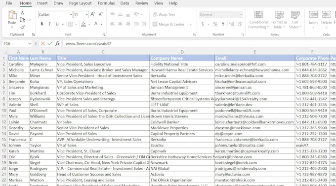Select cell with johnny.taylor@zeustra.com

click(x=254, y=145)
